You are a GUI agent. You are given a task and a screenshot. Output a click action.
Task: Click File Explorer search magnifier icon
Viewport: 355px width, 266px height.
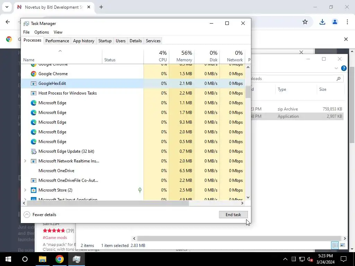(x=338, y=79)
